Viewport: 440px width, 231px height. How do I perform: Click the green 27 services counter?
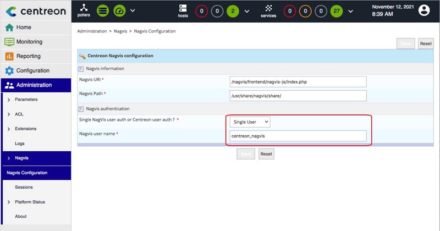[x=336, y=11]
